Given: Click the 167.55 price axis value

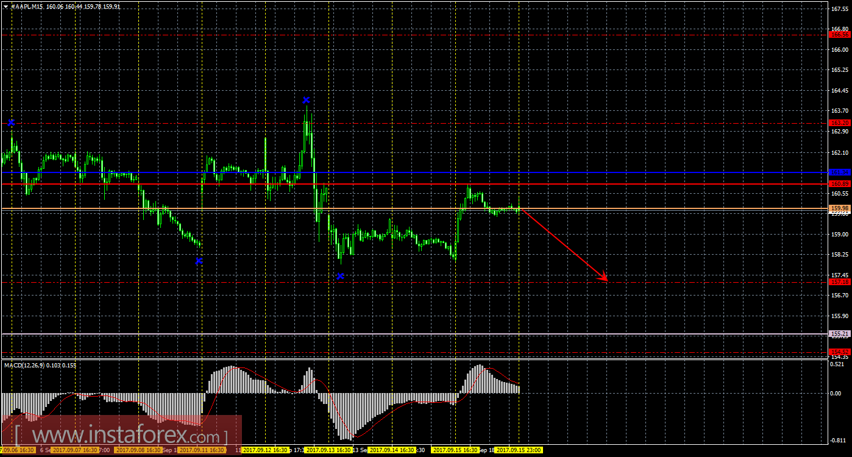Looking at the screenshot, I should point(840,9).
